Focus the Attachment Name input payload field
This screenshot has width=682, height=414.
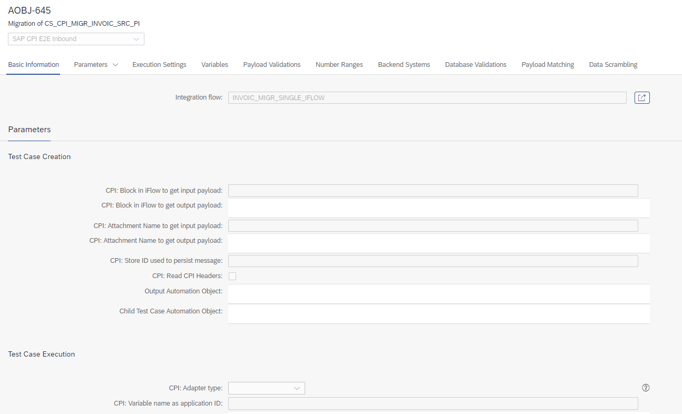pos(433,226)
